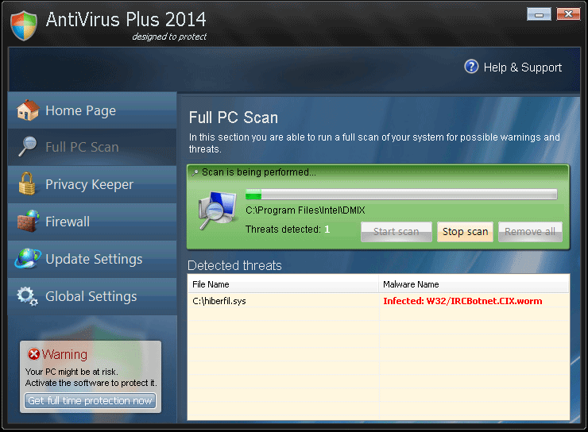588x432 pixels.
Task: Go to Update Settings
Action: pos(94,259)
